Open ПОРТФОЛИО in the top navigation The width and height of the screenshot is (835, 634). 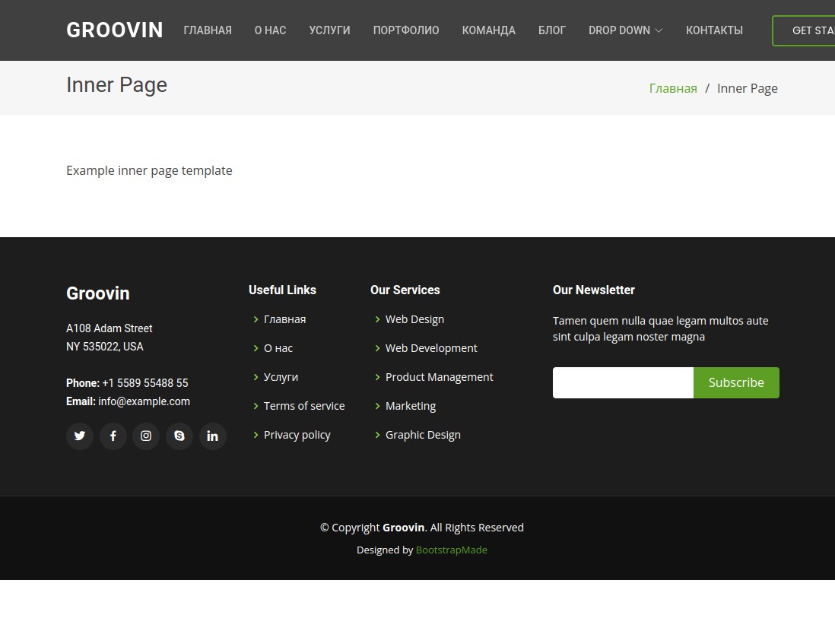[406, 30]
